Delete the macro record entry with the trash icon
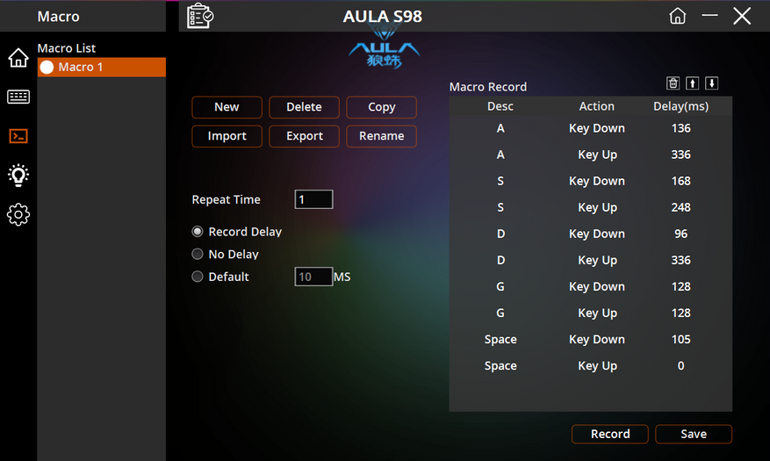The width and height of the screenshot is (770, 461). coord(673,83)
